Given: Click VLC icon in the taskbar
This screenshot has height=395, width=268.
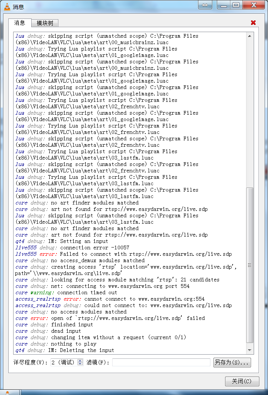Looking at the screenshot, I should 8,393.
